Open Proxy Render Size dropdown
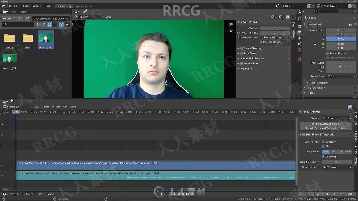Viewport: 358px width, 201px height. click(x=275, y=37)
